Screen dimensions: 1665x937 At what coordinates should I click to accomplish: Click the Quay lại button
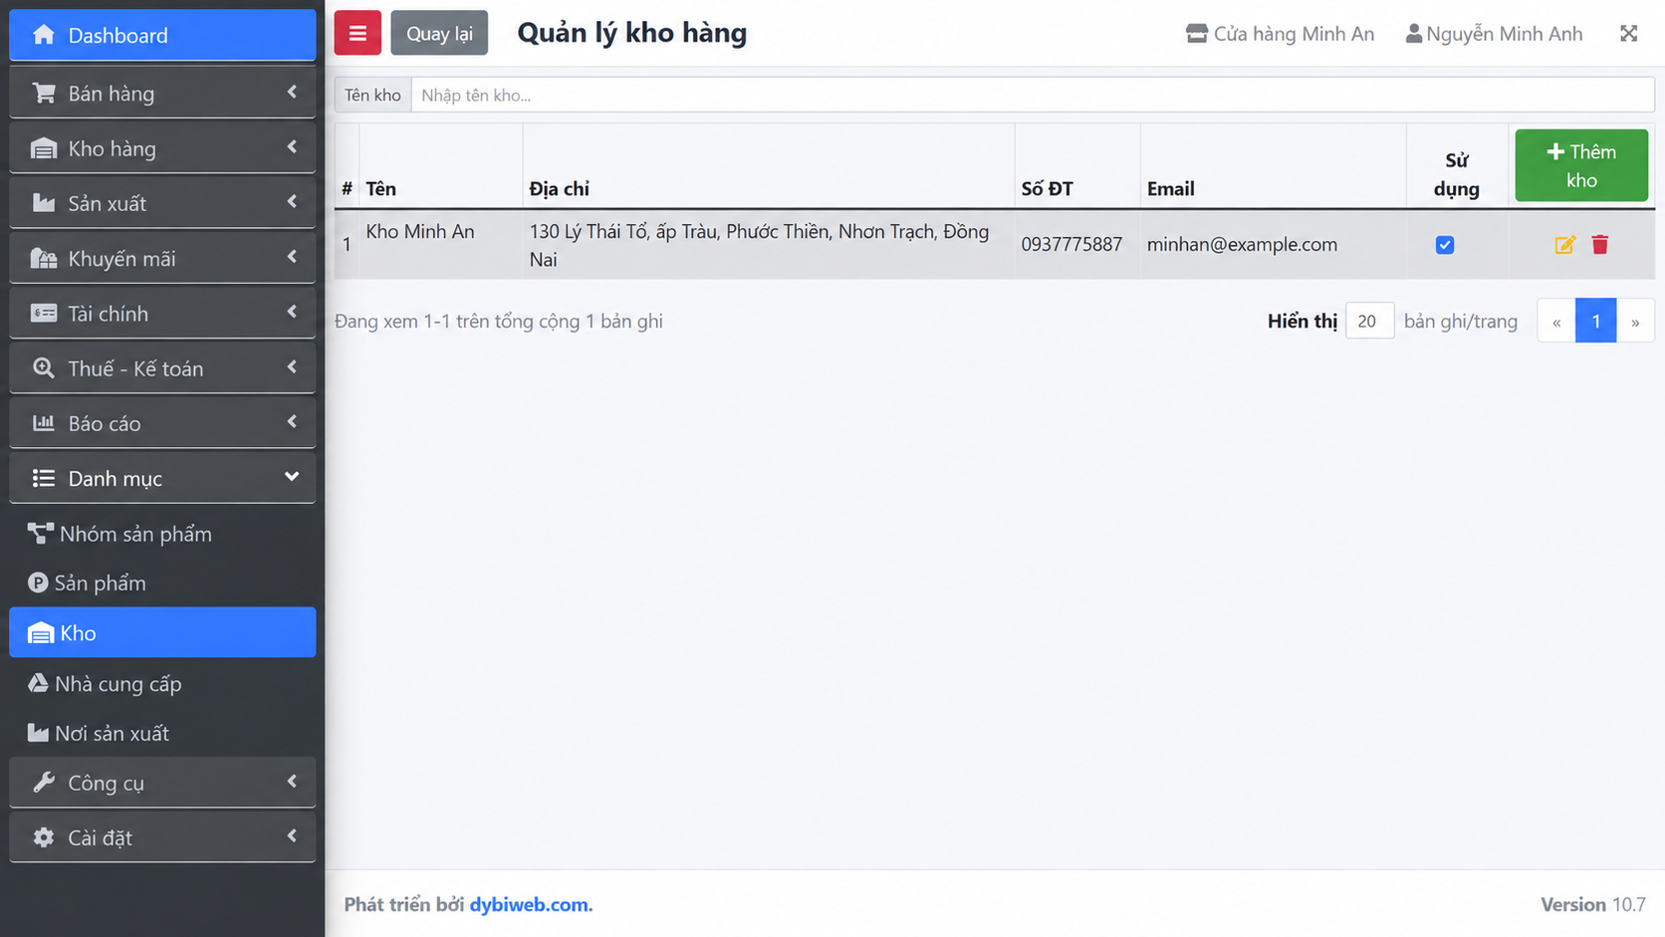(x=439, y=33)
